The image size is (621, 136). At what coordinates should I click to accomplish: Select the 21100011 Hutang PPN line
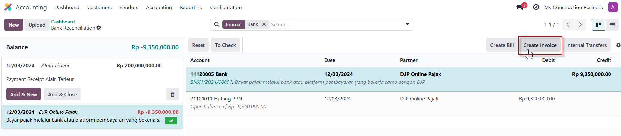click(x=403, y=104)
